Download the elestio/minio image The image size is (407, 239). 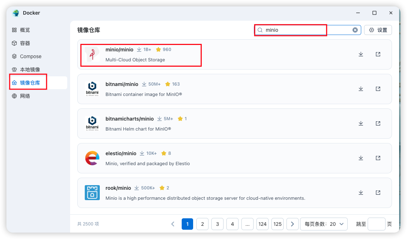coord(361,158)
